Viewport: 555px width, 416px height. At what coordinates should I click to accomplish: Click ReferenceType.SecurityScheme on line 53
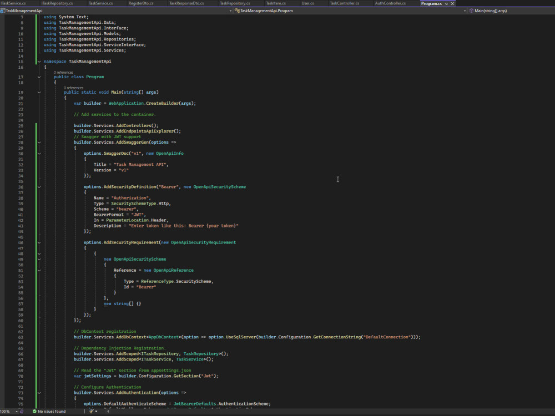pyautogui.click(x=176, y=282)
